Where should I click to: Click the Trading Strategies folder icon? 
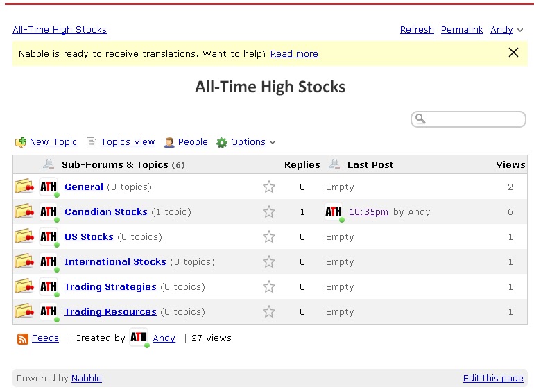point(24,286)
